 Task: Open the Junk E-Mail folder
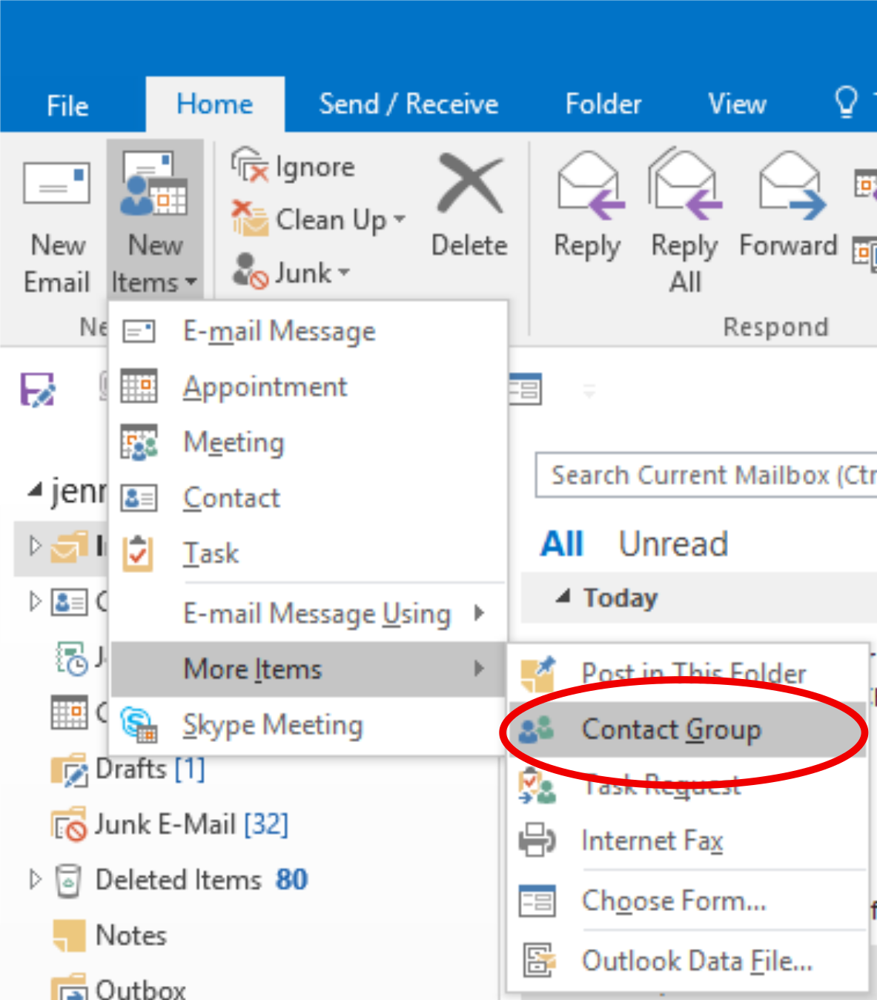165,824
